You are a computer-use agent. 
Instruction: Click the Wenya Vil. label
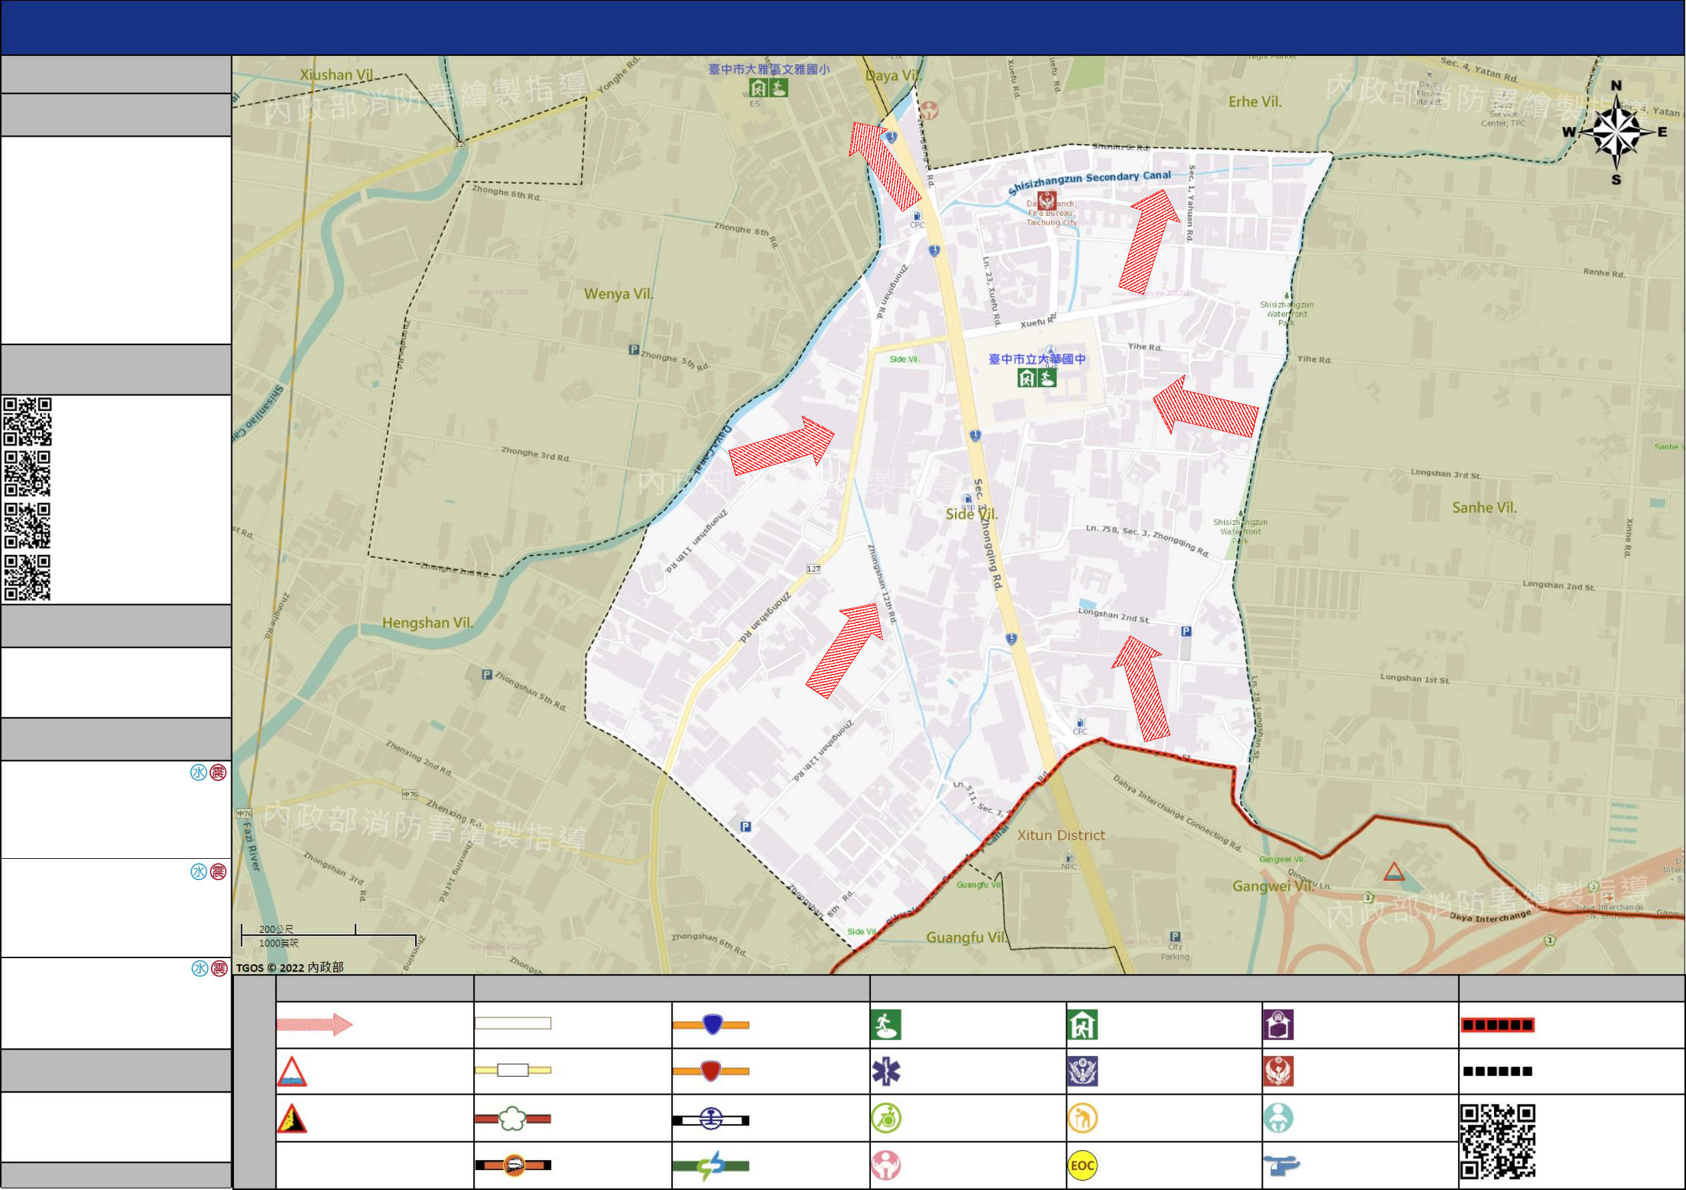(618, 294)
